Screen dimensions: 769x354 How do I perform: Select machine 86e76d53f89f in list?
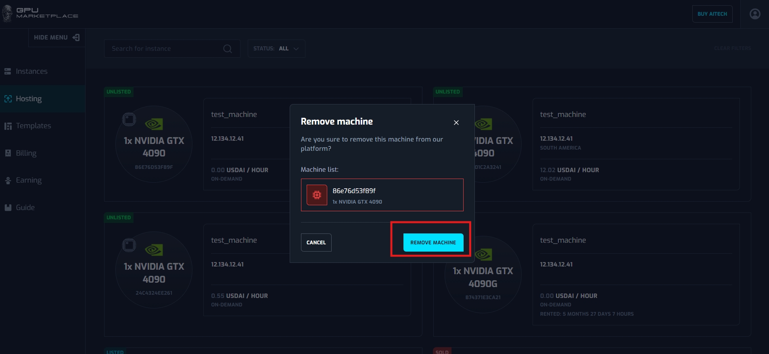click(382, 195)
